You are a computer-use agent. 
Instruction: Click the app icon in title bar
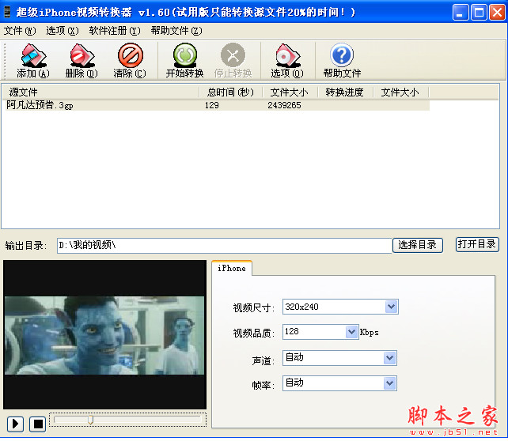[7, 12]
